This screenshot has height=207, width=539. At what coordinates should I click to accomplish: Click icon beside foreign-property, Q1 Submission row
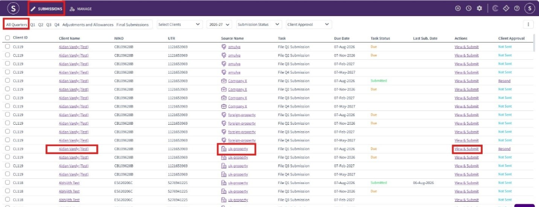click(x=223, y=115)
